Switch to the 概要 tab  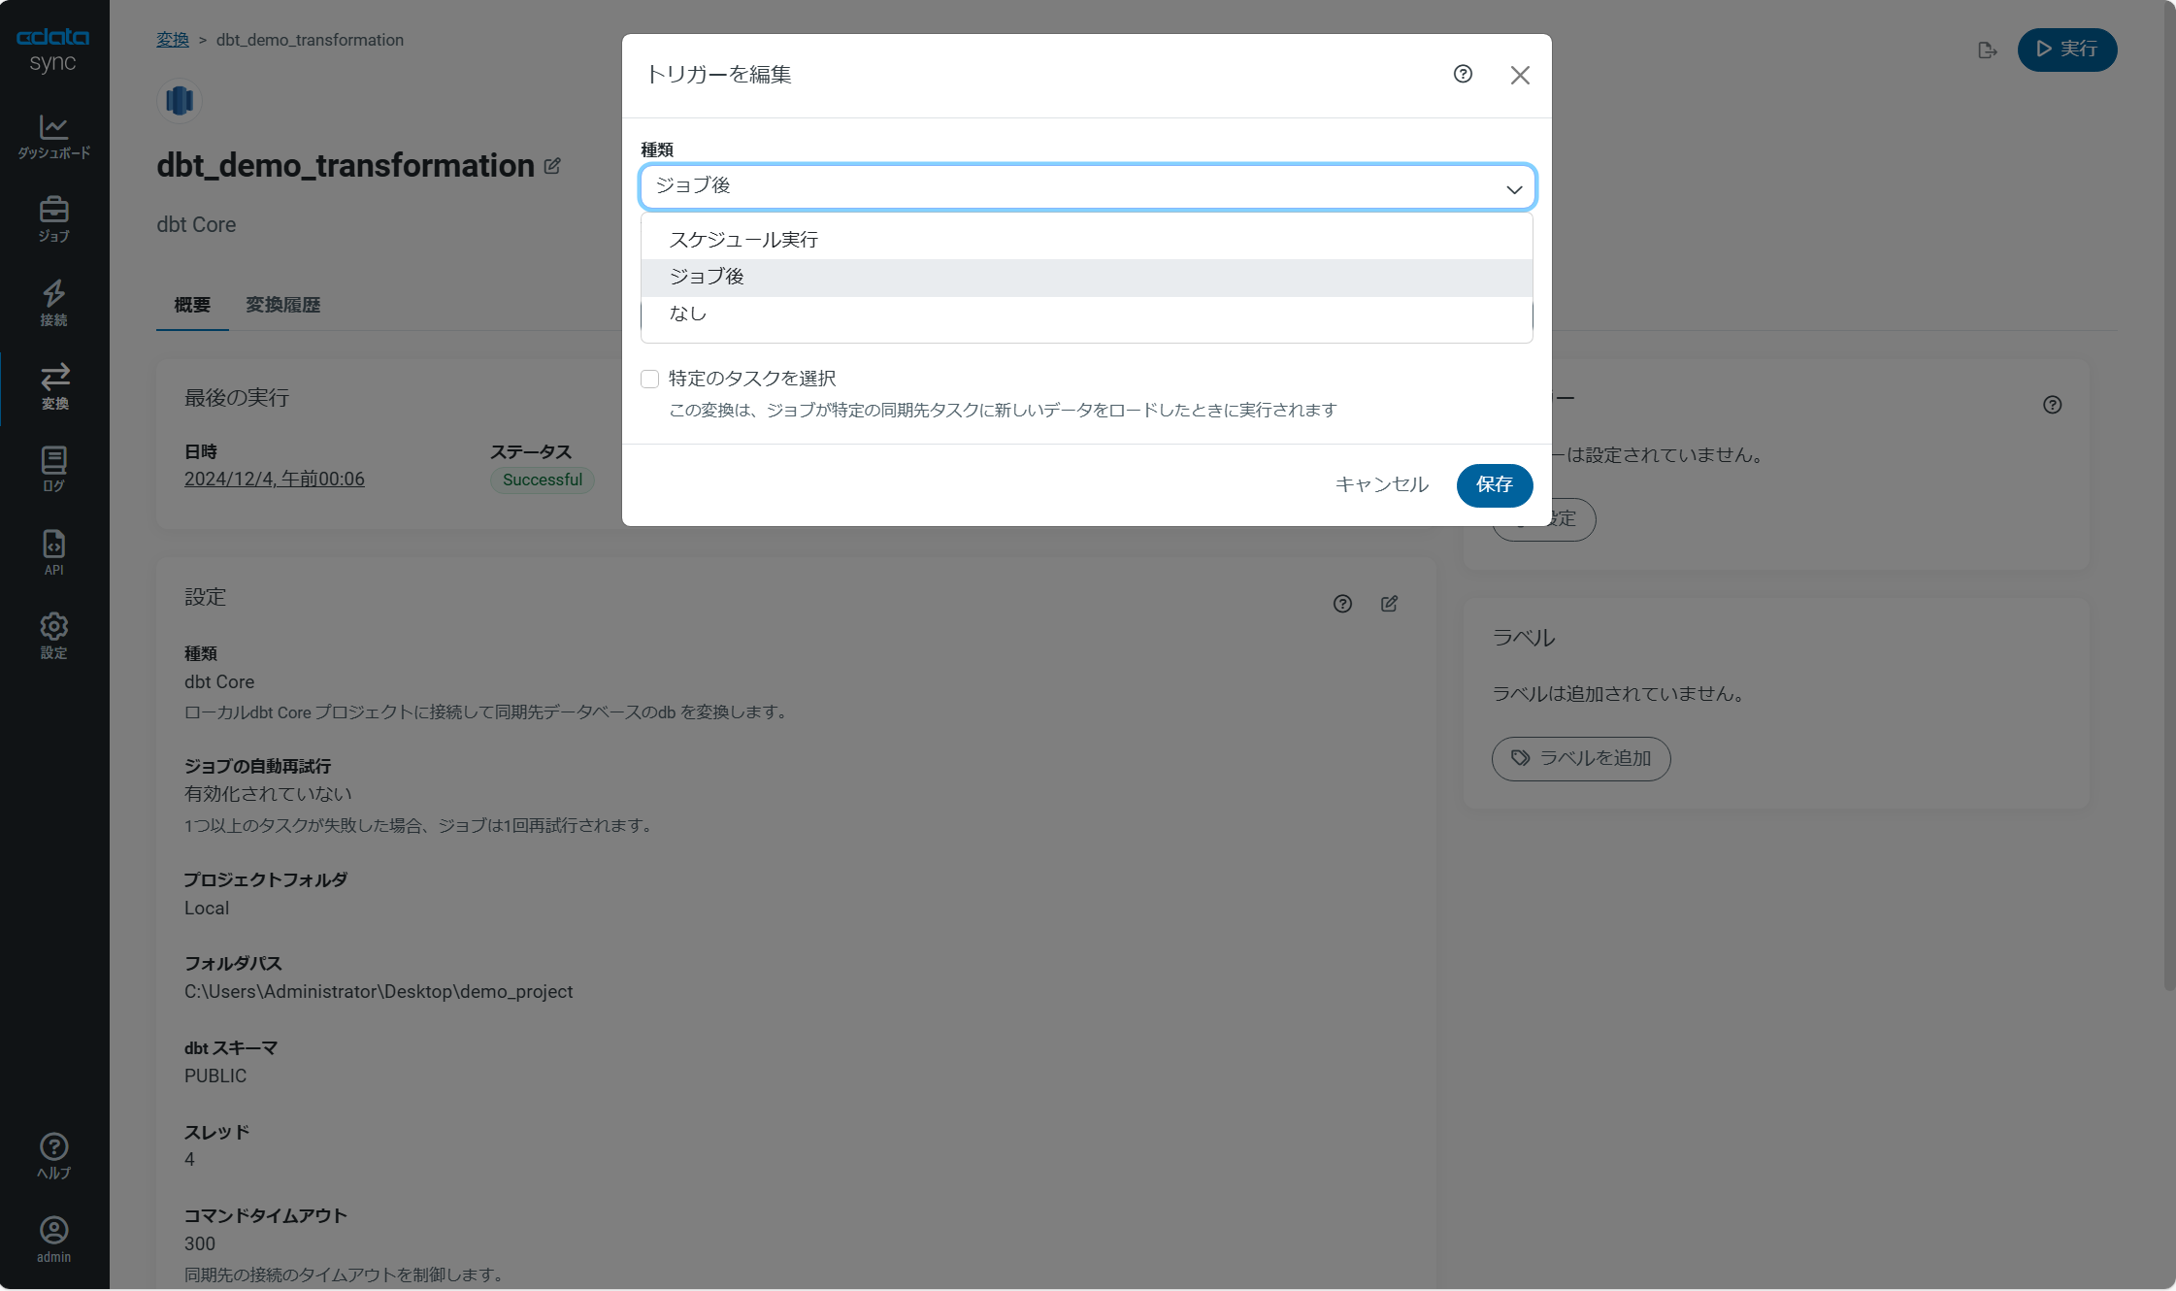click(x=192, y=305)
